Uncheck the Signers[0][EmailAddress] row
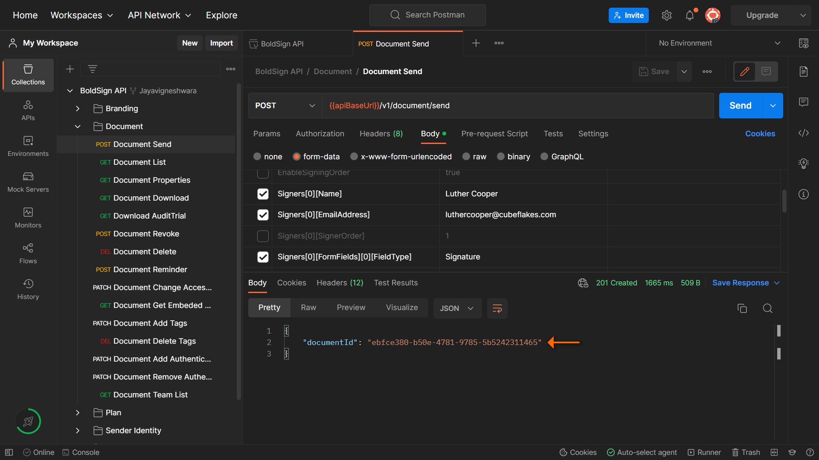 point(263,215)
